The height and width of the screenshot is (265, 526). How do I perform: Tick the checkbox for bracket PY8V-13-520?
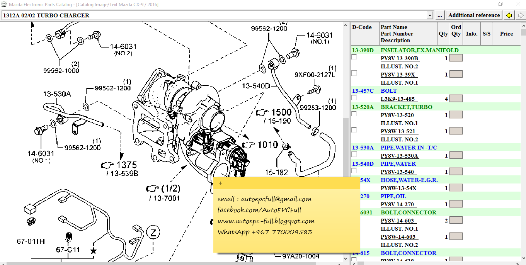[x=354, y=114]
